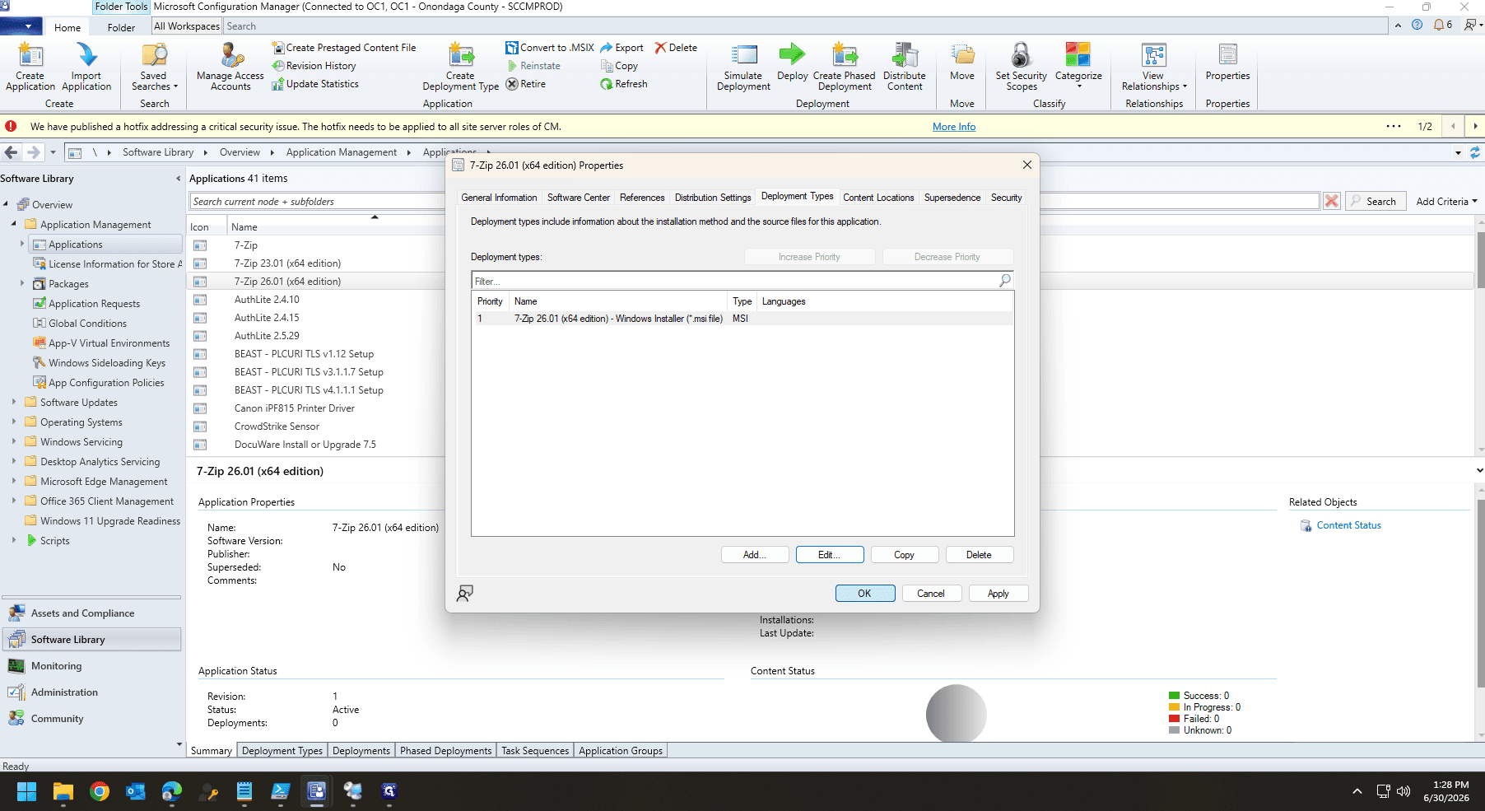This screenshot has height=811, width=1485.
Task: Open Saved Searches in ribbon
Action: [154, 67]
